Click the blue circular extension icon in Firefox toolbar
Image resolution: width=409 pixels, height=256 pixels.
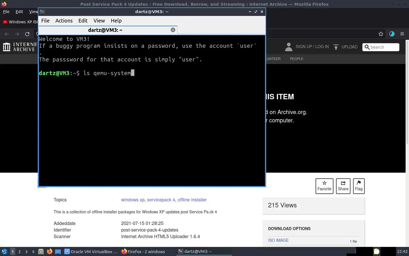click(x=392, y=34)
